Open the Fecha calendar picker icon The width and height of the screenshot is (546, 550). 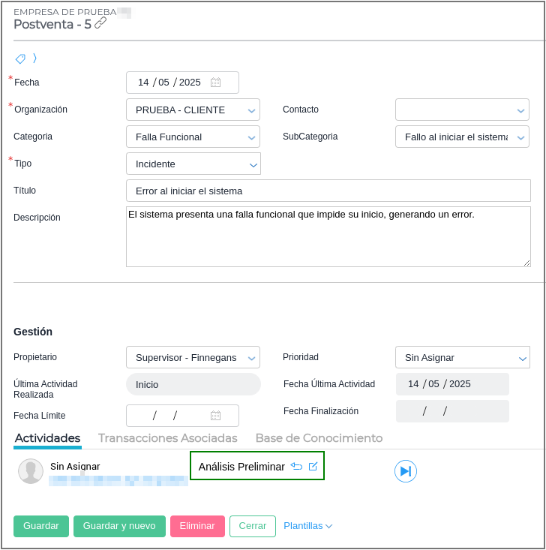[215, 83]
